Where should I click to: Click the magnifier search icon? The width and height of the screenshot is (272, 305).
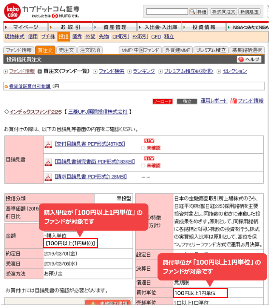[192, 11]
